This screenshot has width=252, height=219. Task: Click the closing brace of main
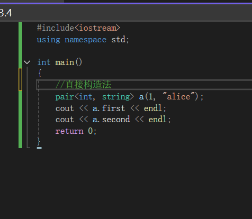click(x=39, y=141)
